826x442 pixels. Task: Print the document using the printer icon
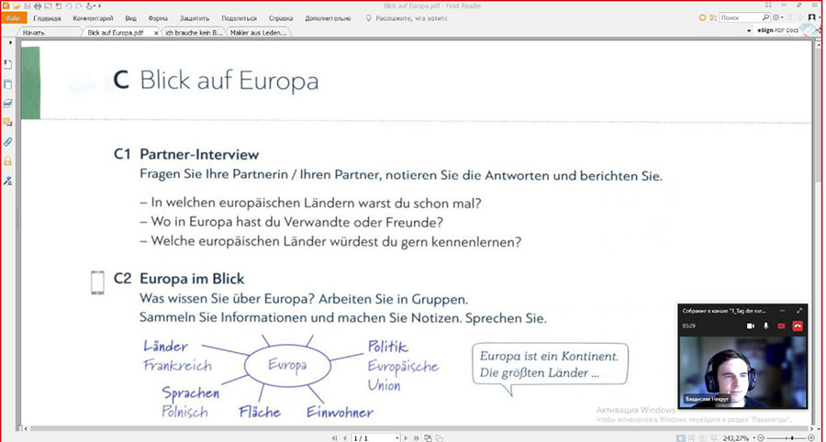[38, 6]
